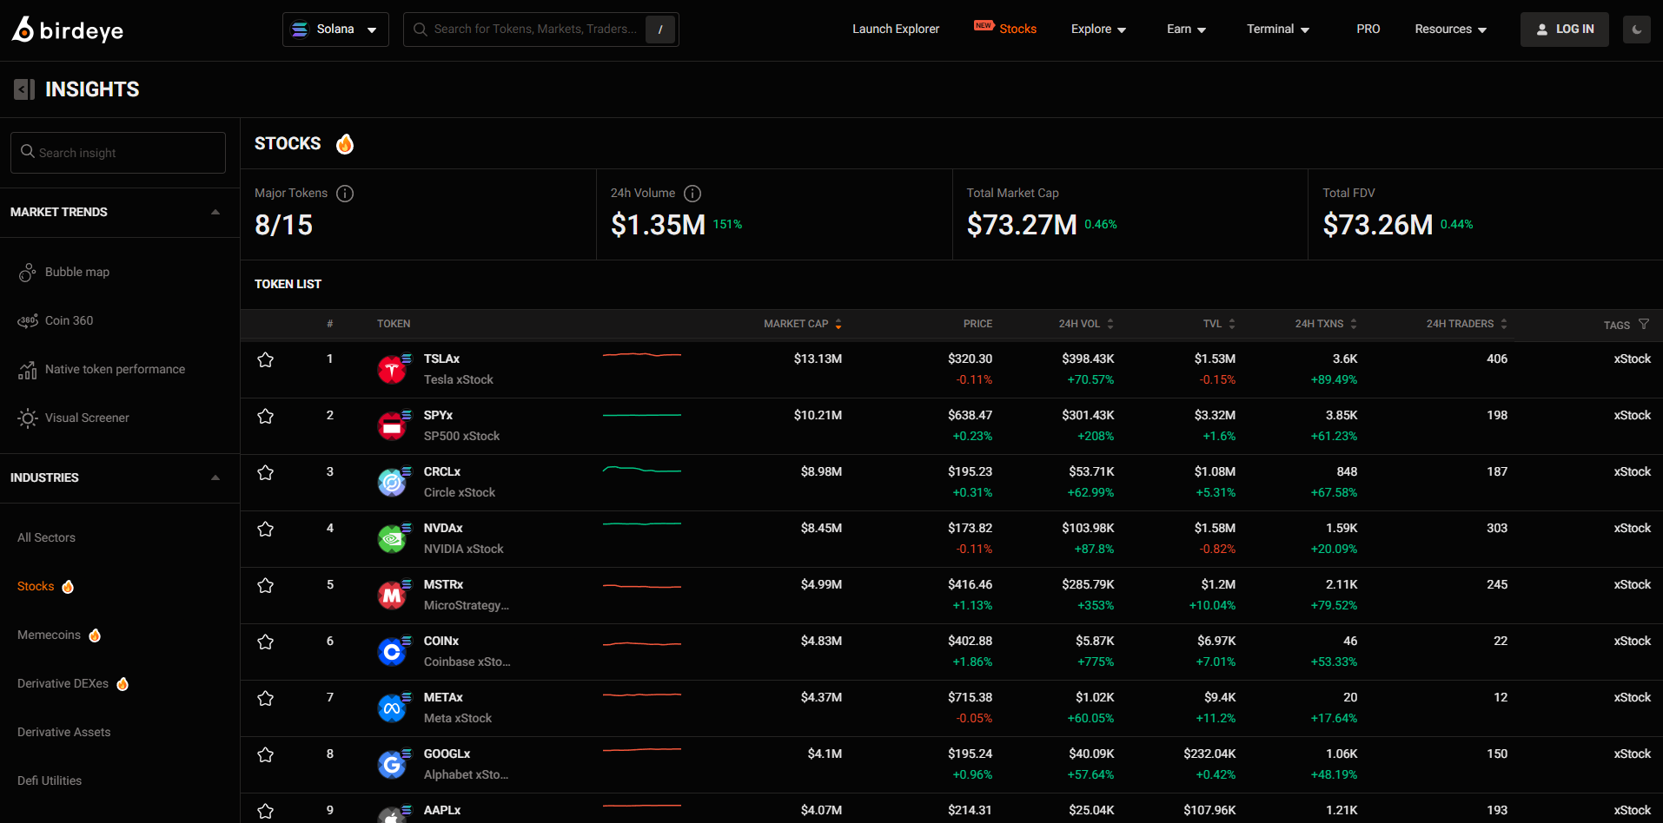The image size is (1663, 823).
Task: Expand the Explore menu dropdown
Action: coord(1098,30)
